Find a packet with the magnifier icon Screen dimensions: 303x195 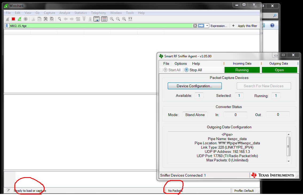[60, 19]
